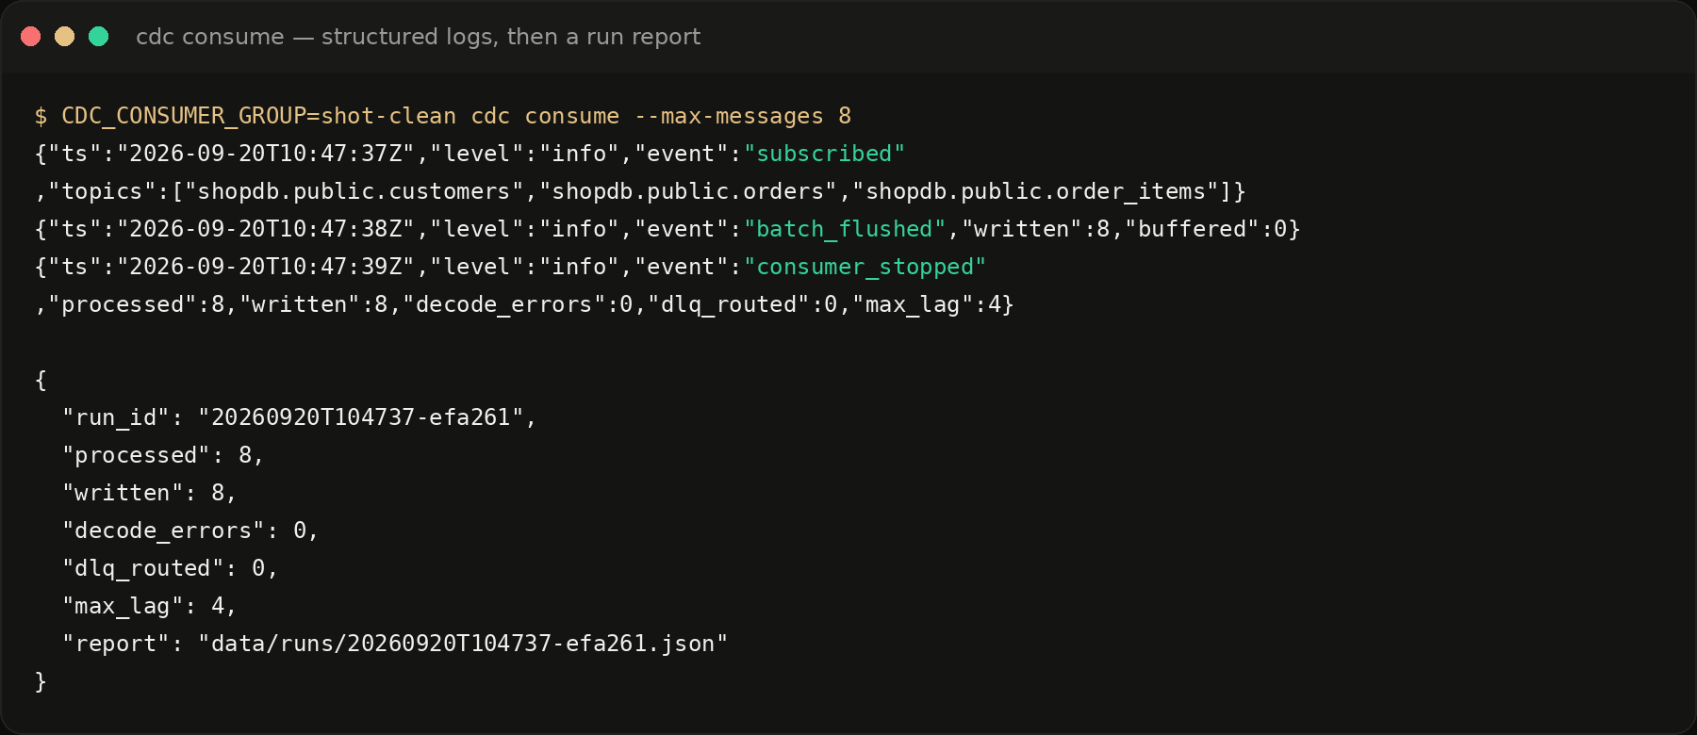Select the green "batch_flushed" event value
The height and width of the screenshot is (735, 1697).
[x=845, y=229]
